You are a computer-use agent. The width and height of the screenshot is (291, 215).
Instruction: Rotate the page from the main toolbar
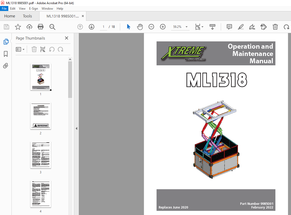(x=286, y=27)
